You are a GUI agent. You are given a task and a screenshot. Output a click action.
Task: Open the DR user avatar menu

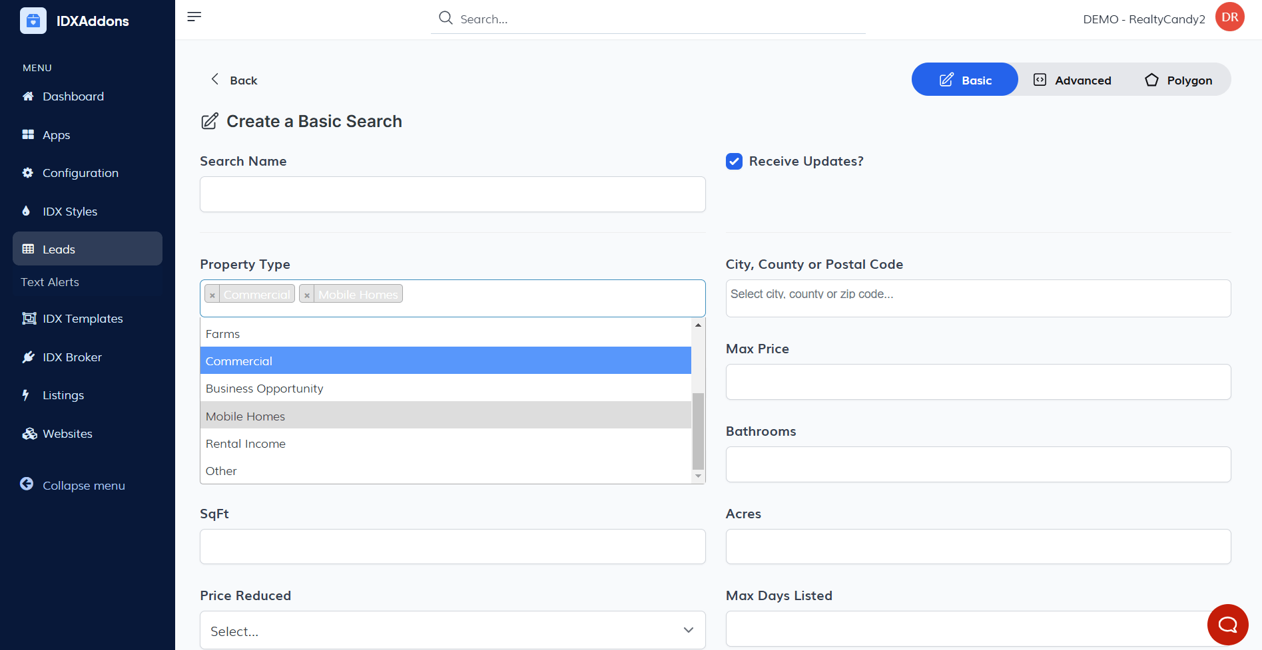(x=1229, y=17)
